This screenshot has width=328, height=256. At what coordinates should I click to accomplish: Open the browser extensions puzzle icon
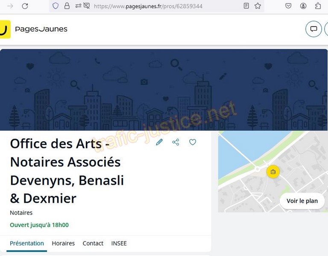[x=318, y=6]
